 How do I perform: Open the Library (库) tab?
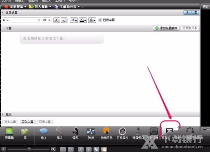pyautogui.click(x=25, y=133)
